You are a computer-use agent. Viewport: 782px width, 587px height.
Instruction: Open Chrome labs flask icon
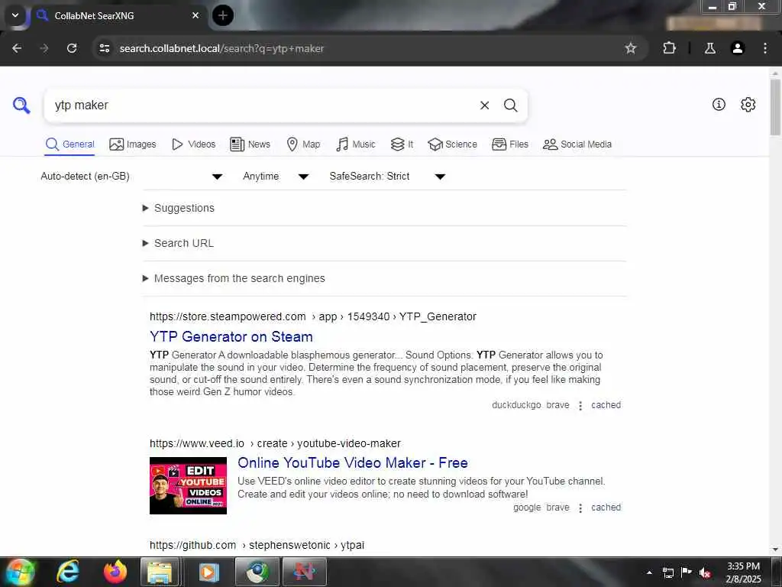pyautogui.click(x=710, y=48)
